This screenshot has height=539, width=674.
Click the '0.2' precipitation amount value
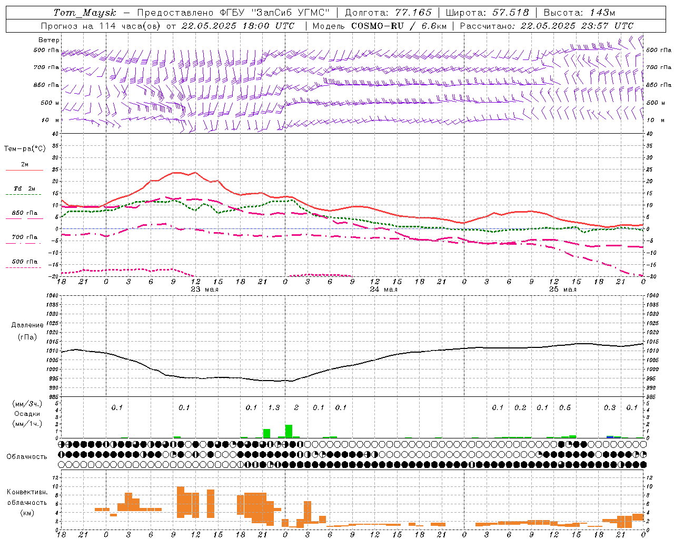520,407
